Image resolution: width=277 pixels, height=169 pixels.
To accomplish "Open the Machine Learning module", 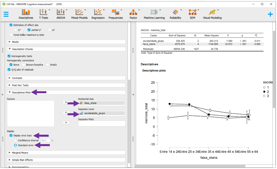I will pos(154,14).
